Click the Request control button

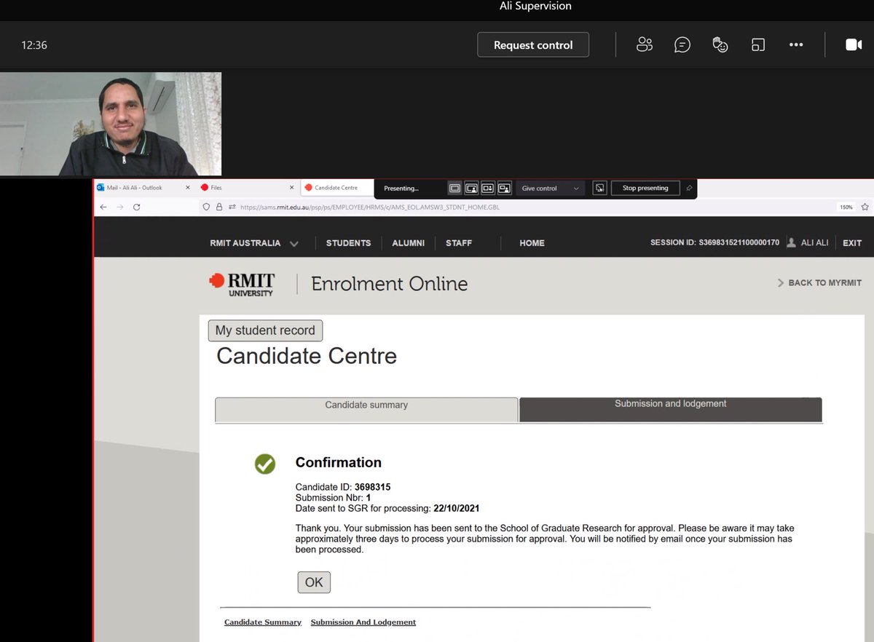pyautogui.click(x=533, y=45)
